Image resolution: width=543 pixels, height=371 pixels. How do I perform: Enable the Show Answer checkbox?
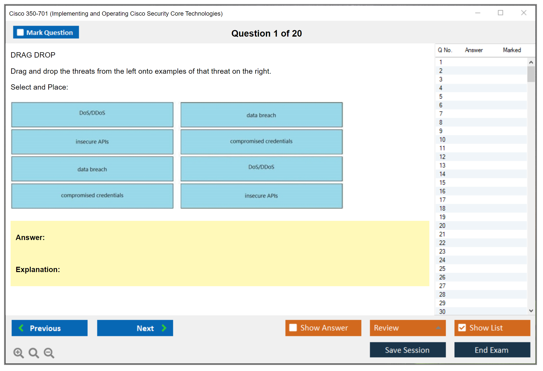coord(293,328)
